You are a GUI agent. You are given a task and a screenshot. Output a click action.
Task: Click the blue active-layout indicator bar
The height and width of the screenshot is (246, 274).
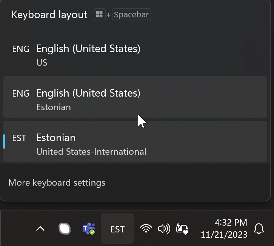4,141
